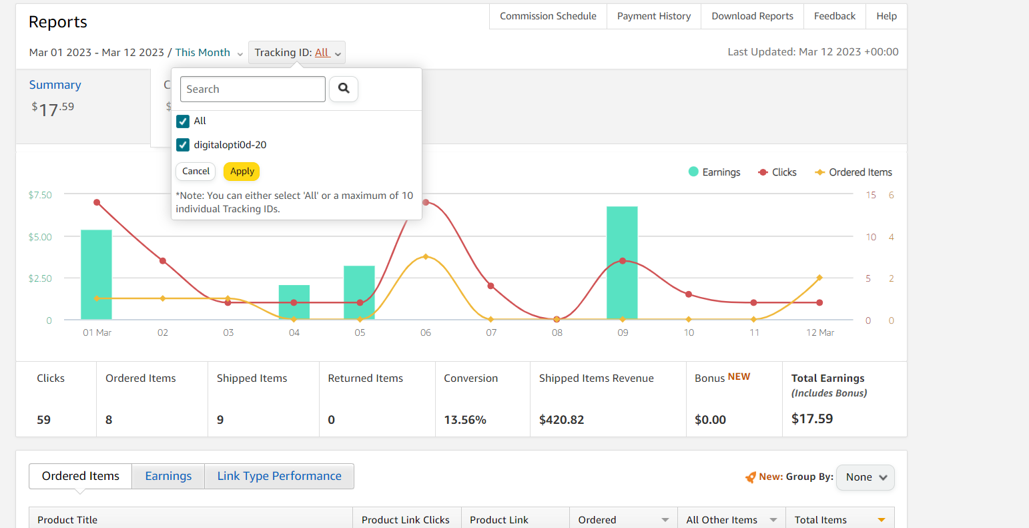Open the Tracking ID dropdown
The height and width of the screenshot is (528, 1029).
(x=297, y=53)
